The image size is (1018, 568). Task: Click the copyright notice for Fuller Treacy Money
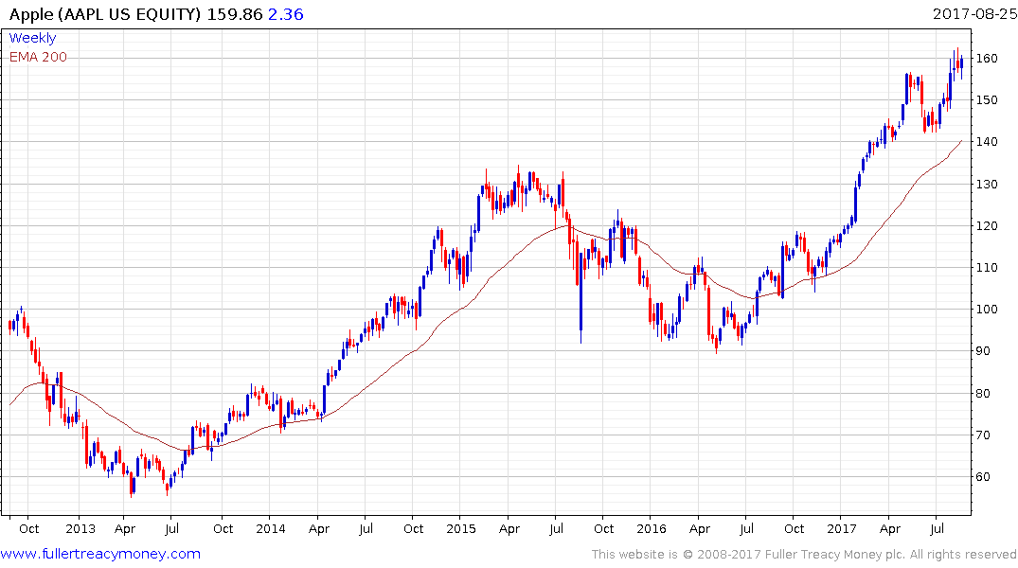pyautogui.click(x=804, y=555)
